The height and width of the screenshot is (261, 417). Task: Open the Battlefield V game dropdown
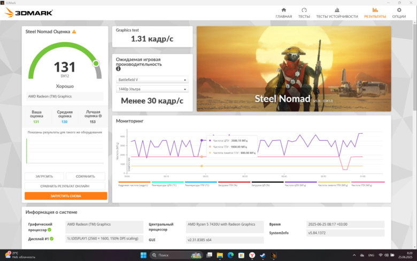(152, 80)
